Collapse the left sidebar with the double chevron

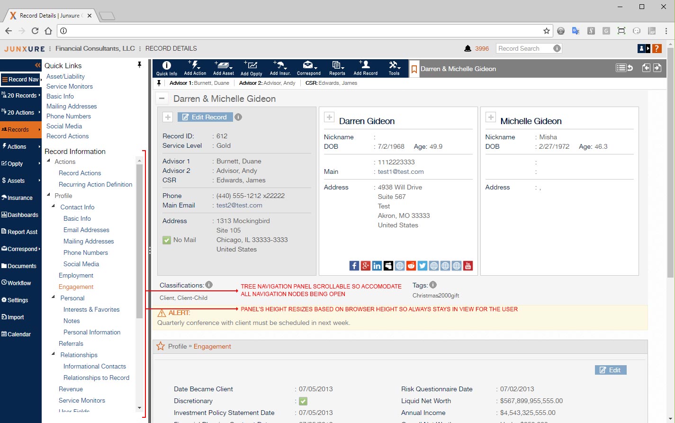click(38, 65)
